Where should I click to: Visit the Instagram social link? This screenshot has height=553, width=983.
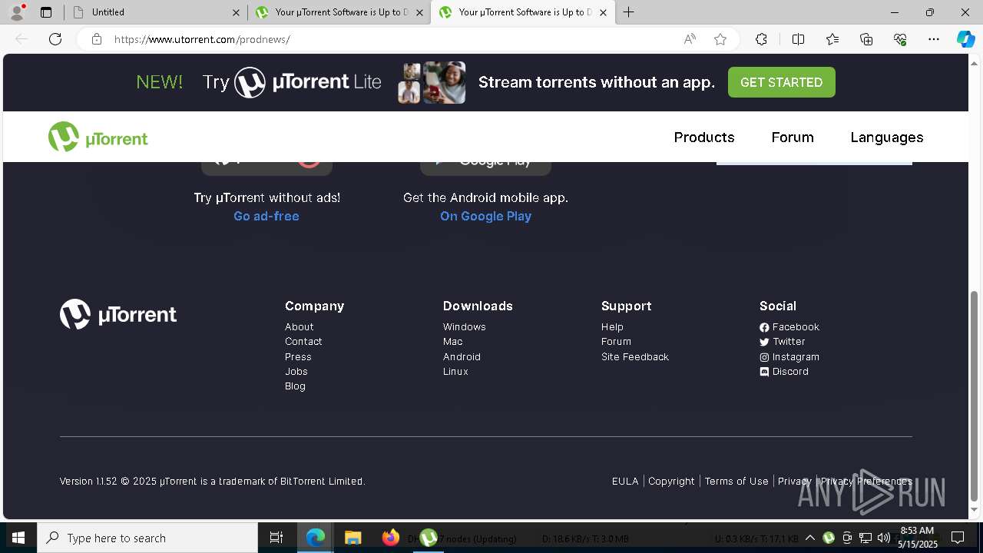[x=789, y=357]
